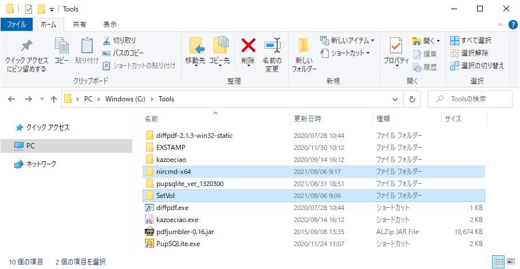Open Copy to (コピー先) menu
Image resolution: width=520 pixels, height=269 pixels.
click(219, 52)
